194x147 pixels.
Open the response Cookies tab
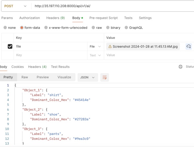click(x=18, y=67)
